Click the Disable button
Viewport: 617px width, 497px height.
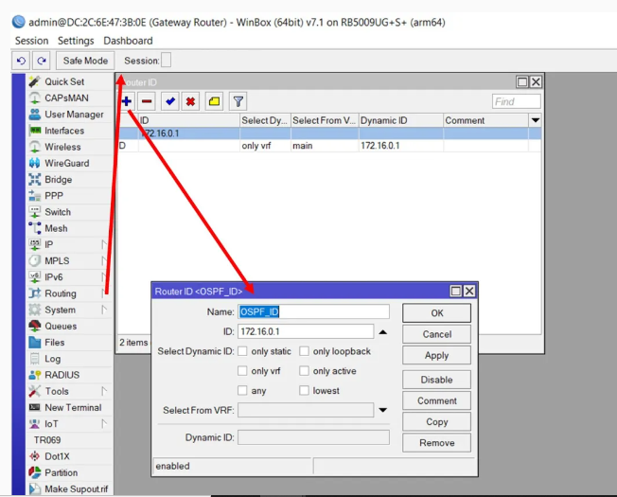click(437, 380)
